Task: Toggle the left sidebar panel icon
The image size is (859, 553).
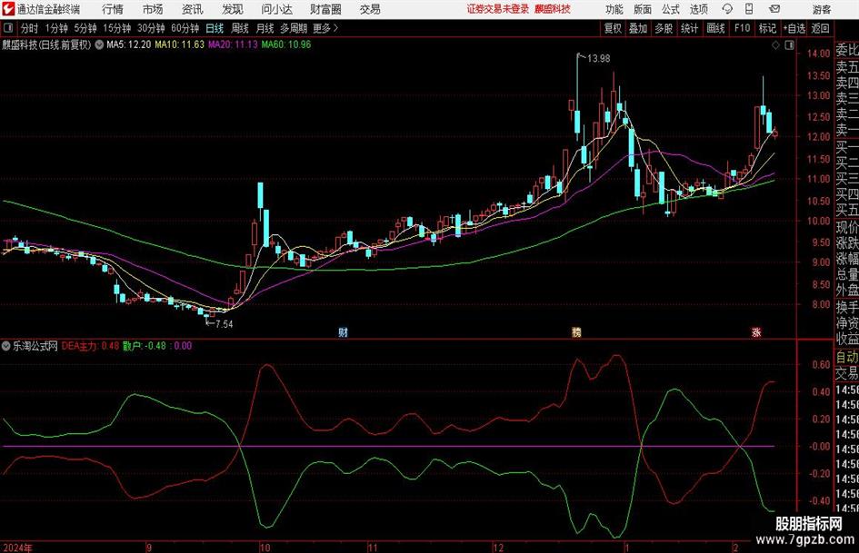Action: (x=8, y=28)
